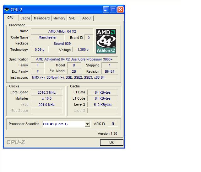Click the Instructions field listing MMX, SSE
This screenshot has height=172, width=201.
click(74, 77)
